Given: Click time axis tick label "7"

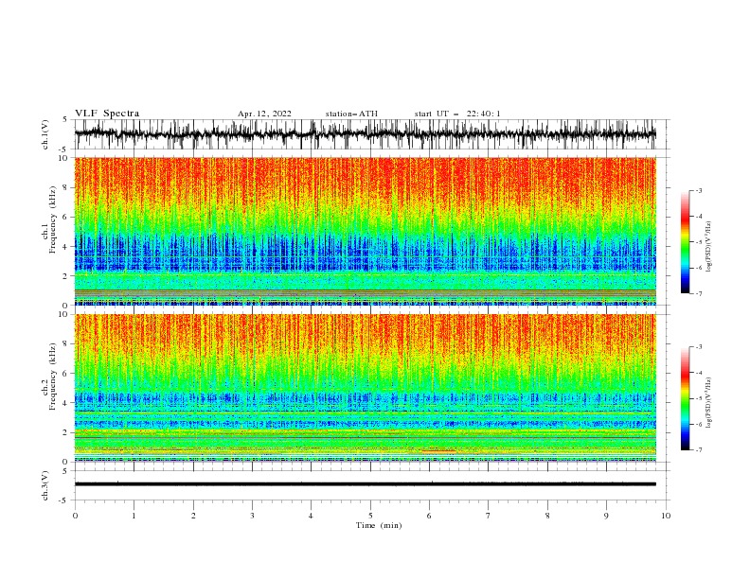Looking at the screenshot, I should tap(489, 516).
